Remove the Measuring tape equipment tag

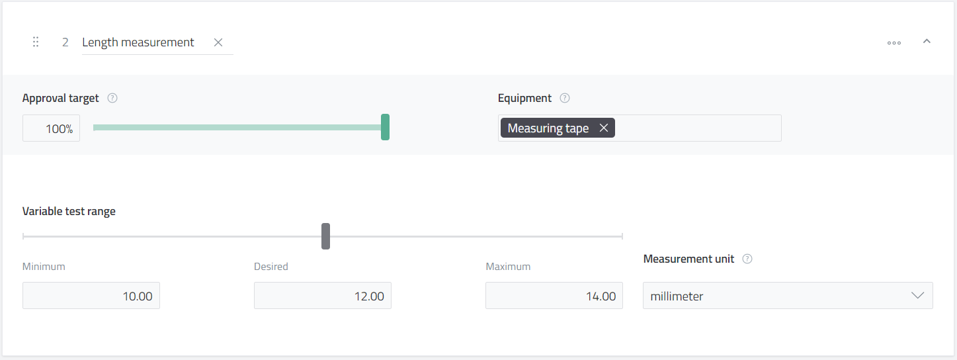click(x=603, y=128)
